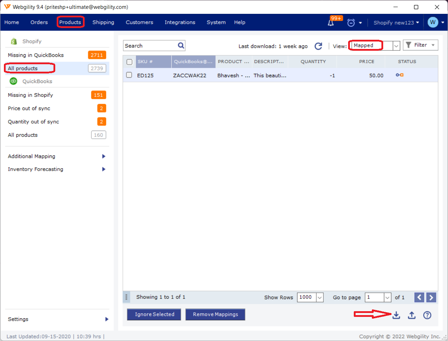The height and width of the screenshot is (341, 448).
Task: Open the Products menu
Action: tap(70, 22)
